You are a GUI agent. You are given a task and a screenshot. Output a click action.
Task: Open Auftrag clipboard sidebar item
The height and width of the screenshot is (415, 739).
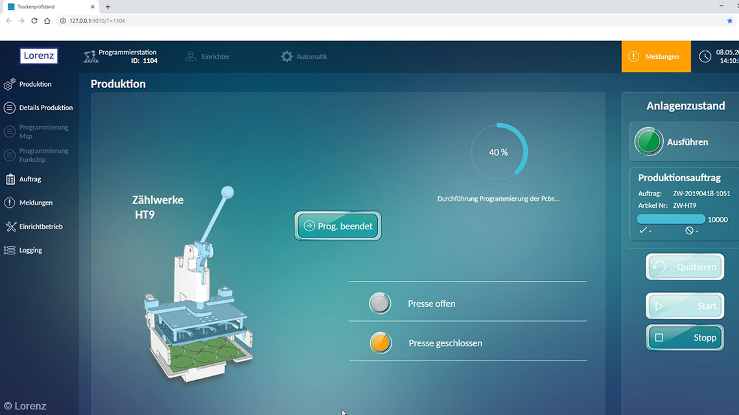(30, 179)
